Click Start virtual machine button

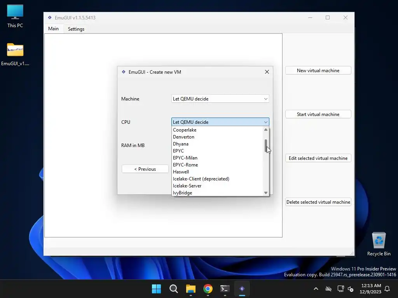318,114
